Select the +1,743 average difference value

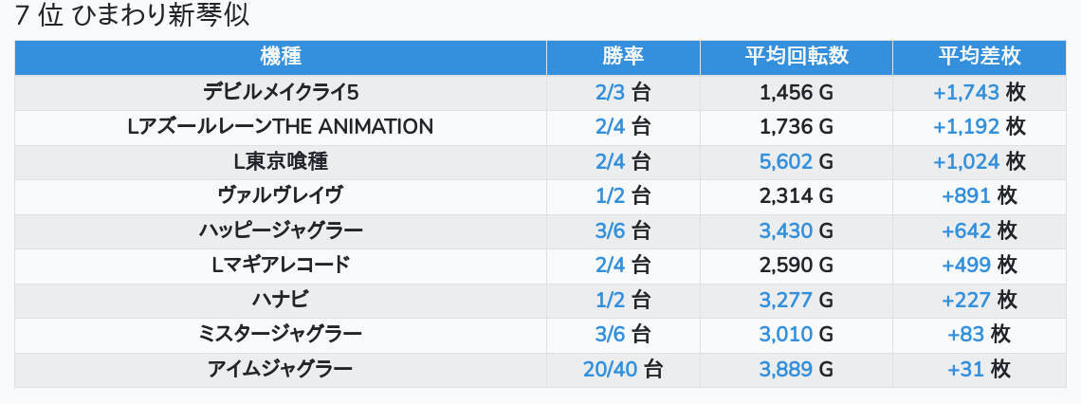(x=966, y=92)
